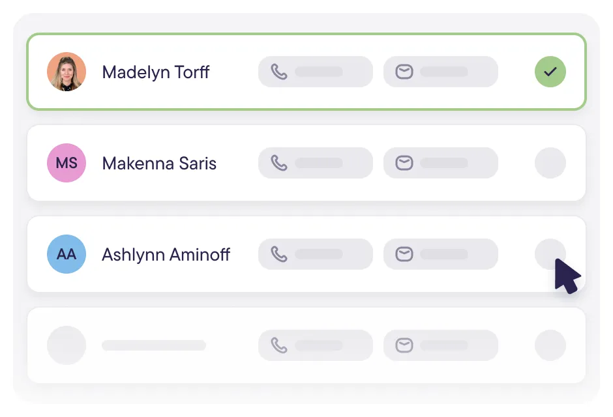Open the Ashlynn Aminoff name link
Screen dimensions: 613x417
(x=166, y=255)
